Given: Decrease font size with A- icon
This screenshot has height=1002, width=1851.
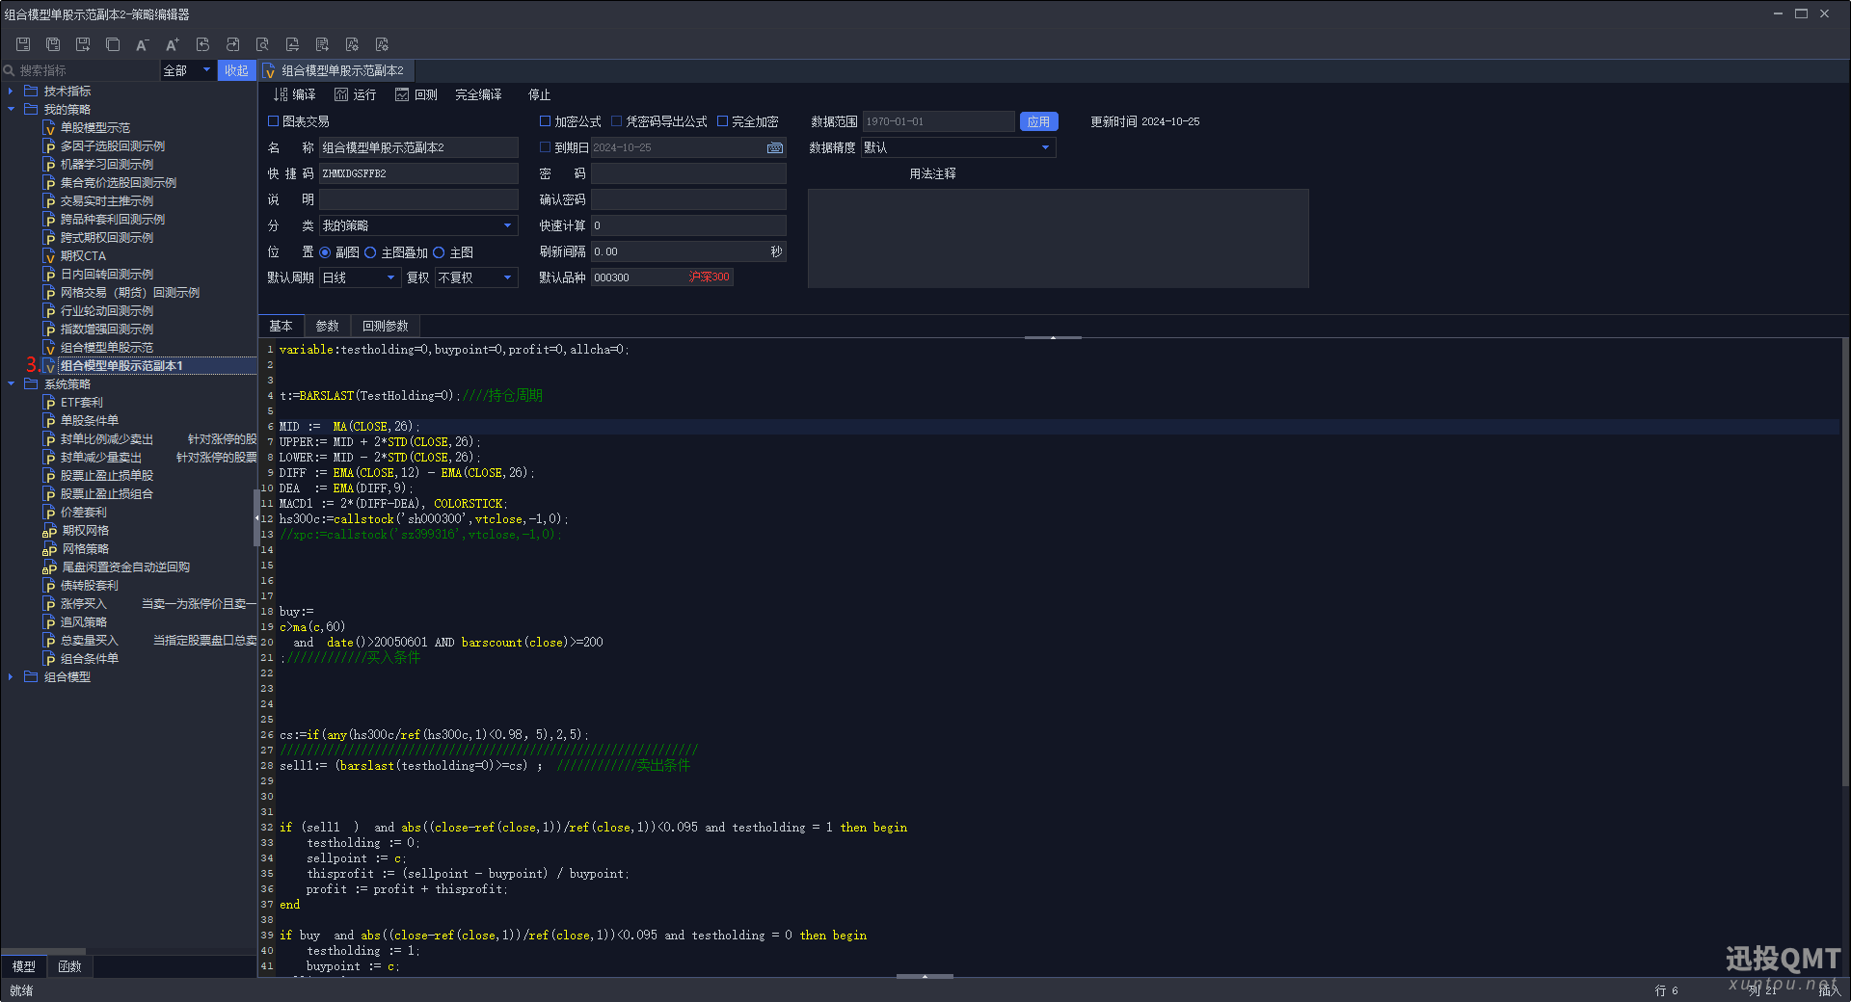Looking at the screenshot, I should click(x=143, y=44).
